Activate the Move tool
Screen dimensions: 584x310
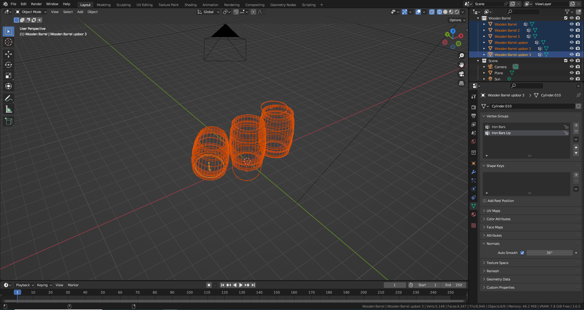[x=9, y=54]
